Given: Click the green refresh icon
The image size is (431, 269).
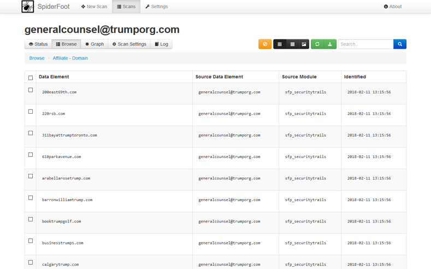Looking at the screenshot, I should [317, 44].
